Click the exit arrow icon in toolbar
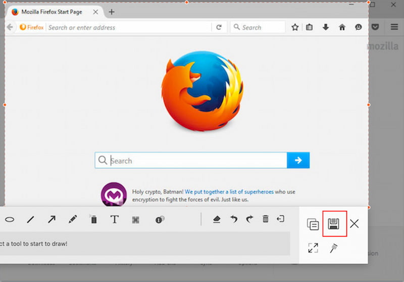Viewport: 404px width, 282px height. 281,219
